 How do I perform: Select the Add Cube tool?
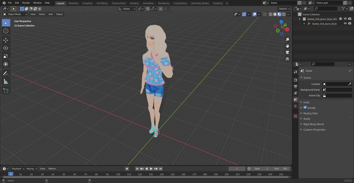[x=6, y=91]
